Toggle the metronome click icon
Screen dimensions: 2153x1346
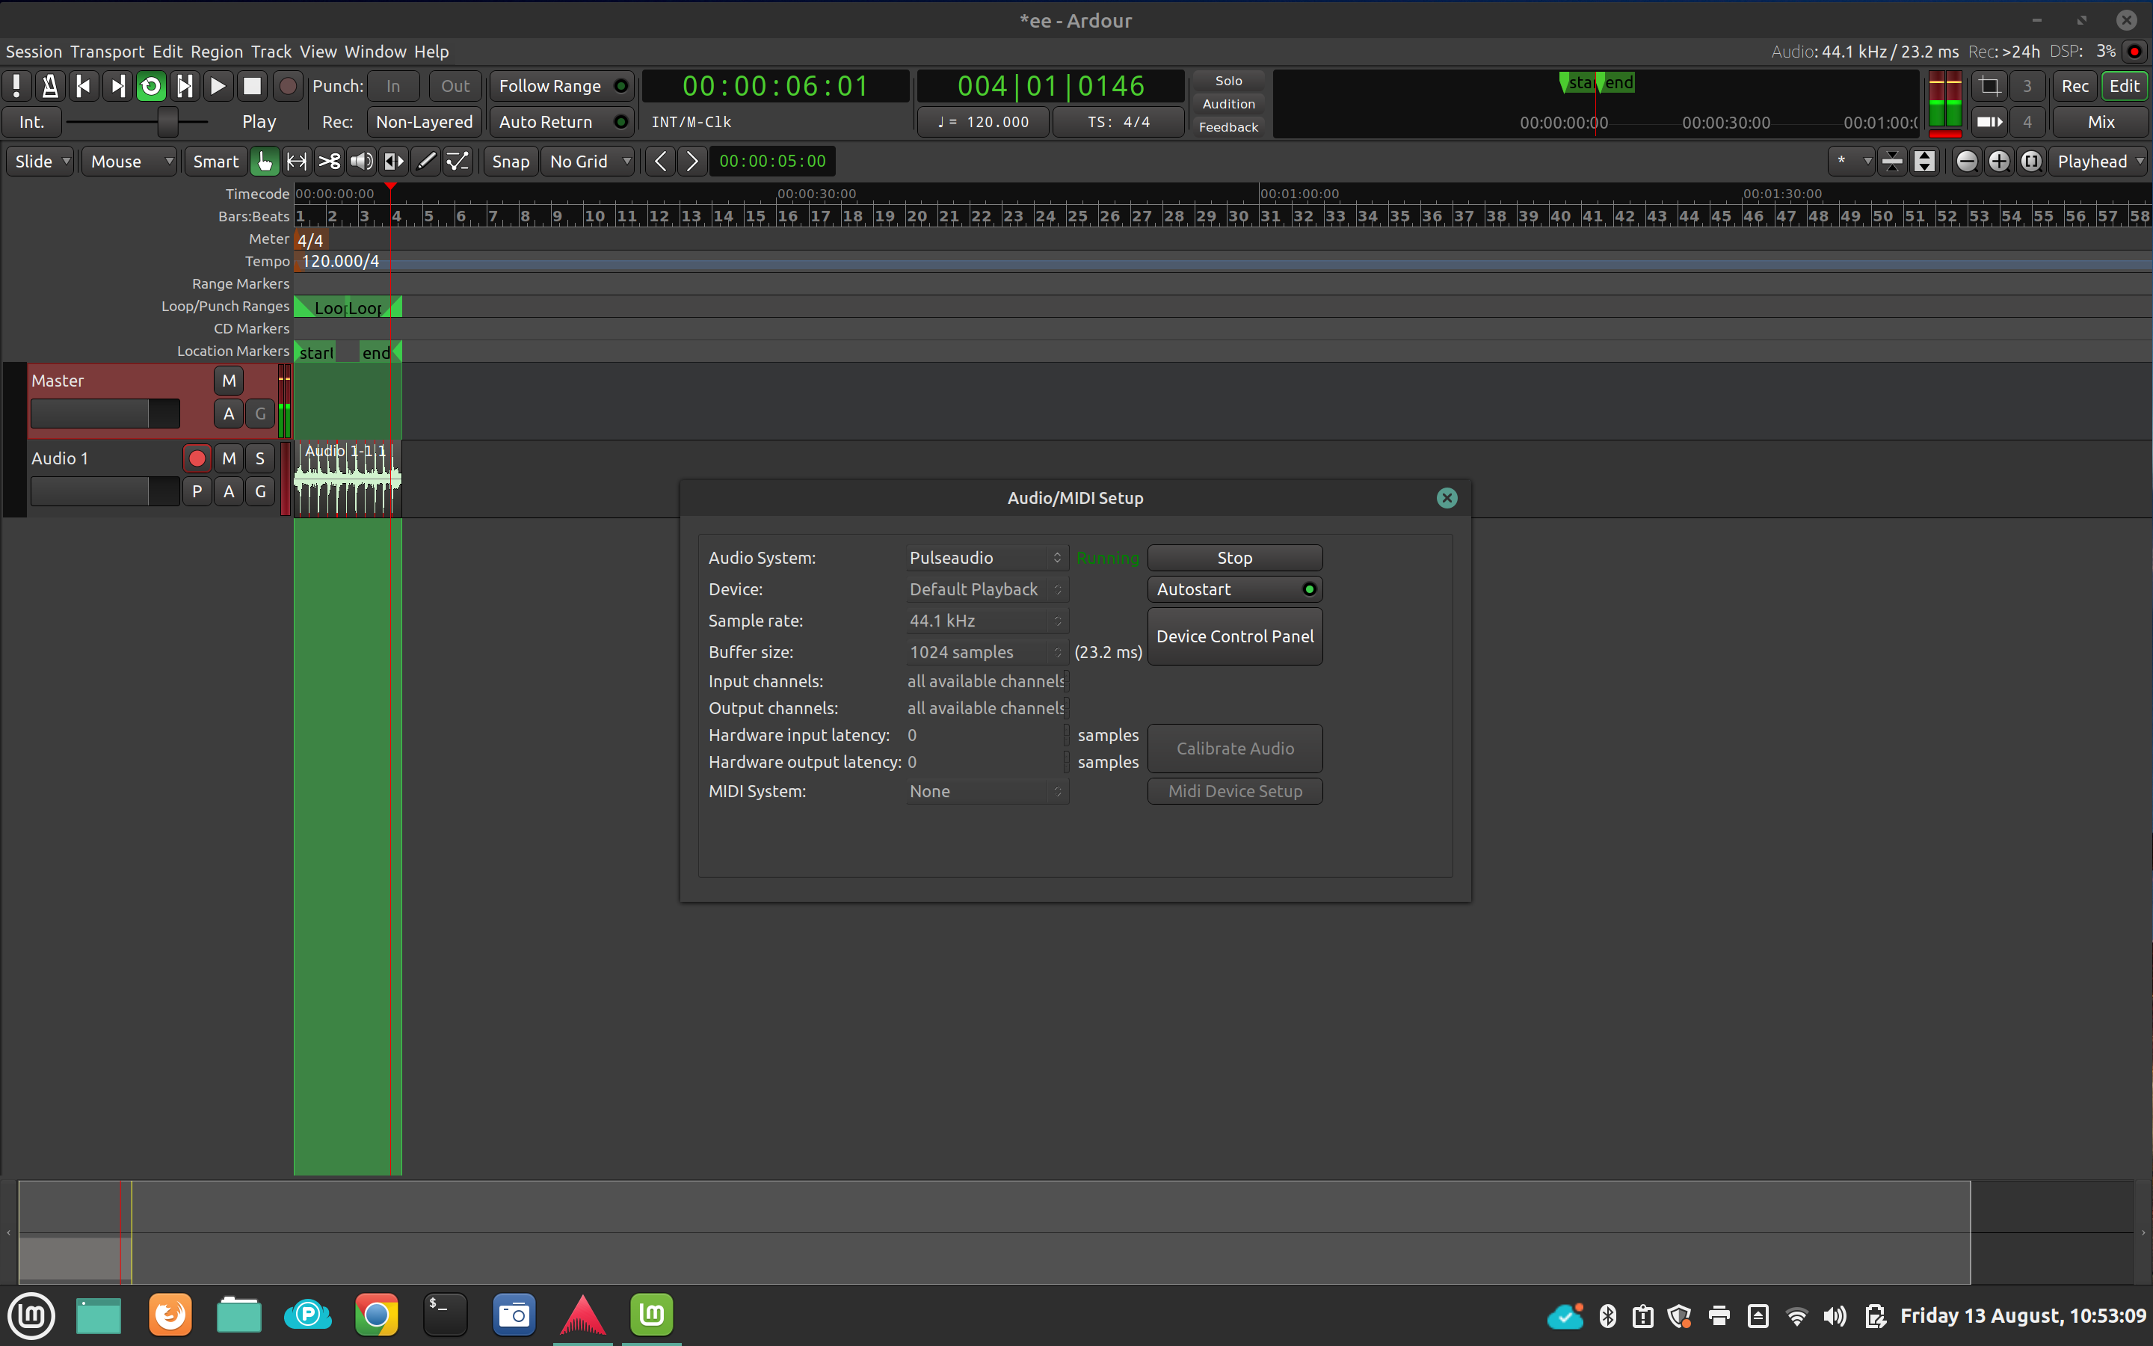[x=50, y=86]
